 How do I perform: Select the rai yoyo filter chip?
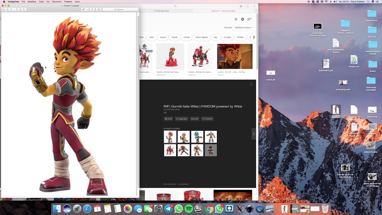click(227, 37)
